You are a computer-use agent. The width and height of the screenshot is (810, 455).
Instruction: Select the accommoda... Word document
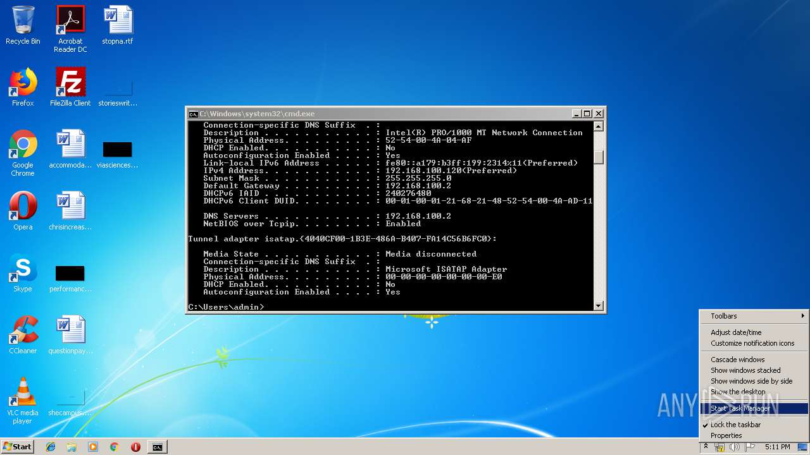click(70, 149)
